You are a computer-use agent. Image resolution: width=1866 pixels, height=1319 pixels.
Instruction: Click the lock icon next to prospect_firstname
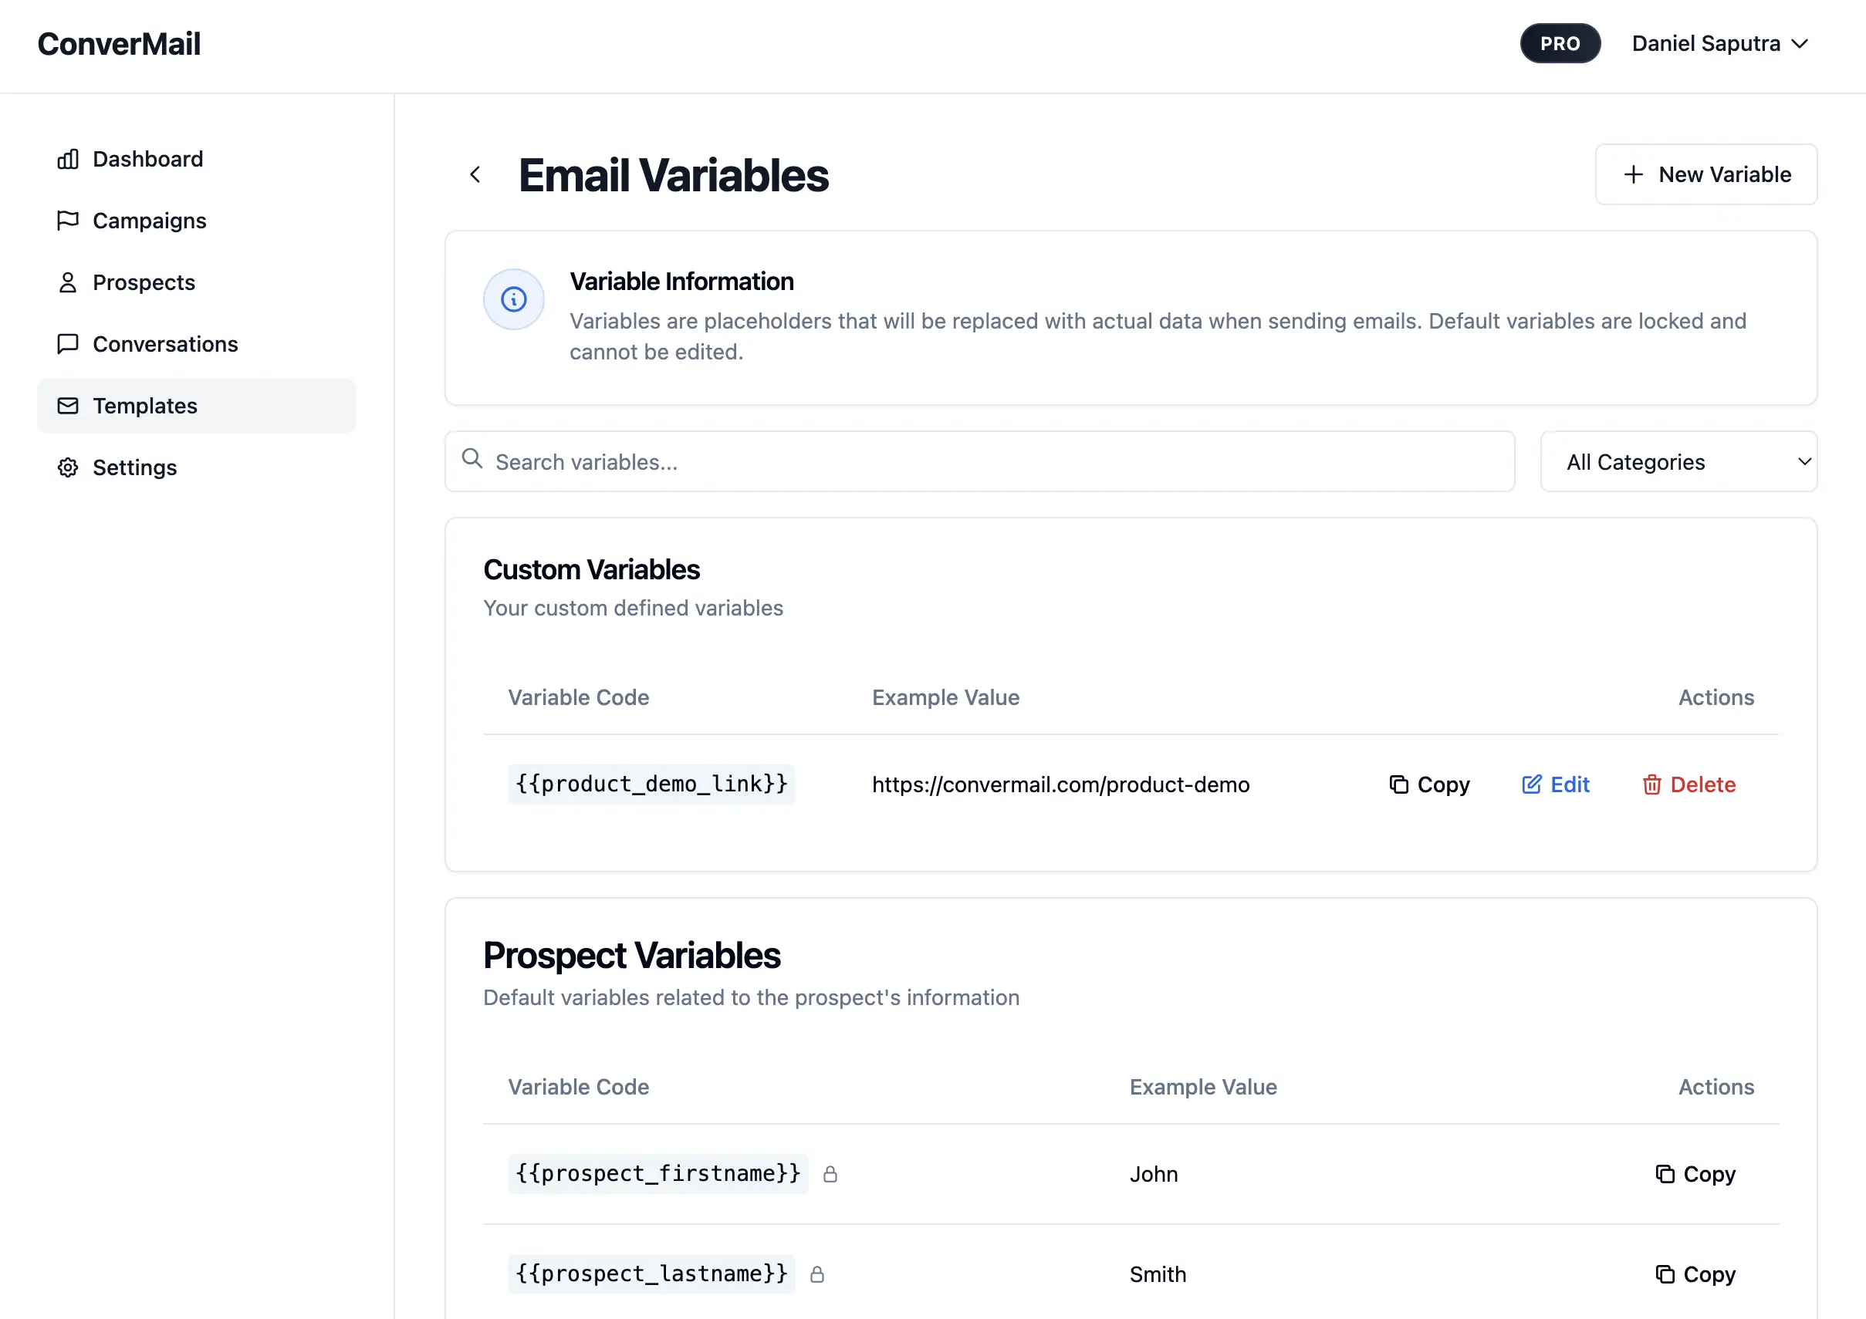tap(830, 1175)
